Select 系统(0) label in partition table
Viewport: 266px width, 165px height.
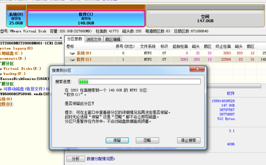(x=84, y=53)
